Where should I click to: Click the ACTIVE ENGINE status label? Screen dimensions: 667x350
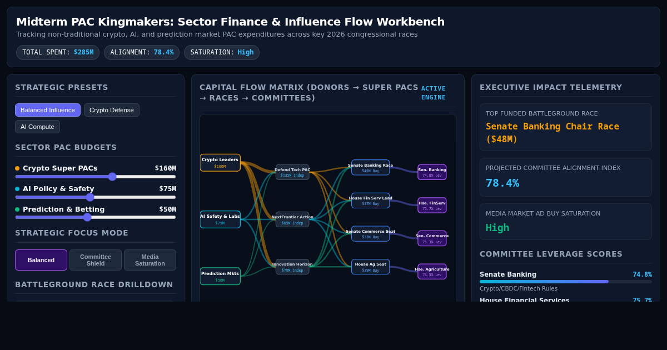[434, 93]
